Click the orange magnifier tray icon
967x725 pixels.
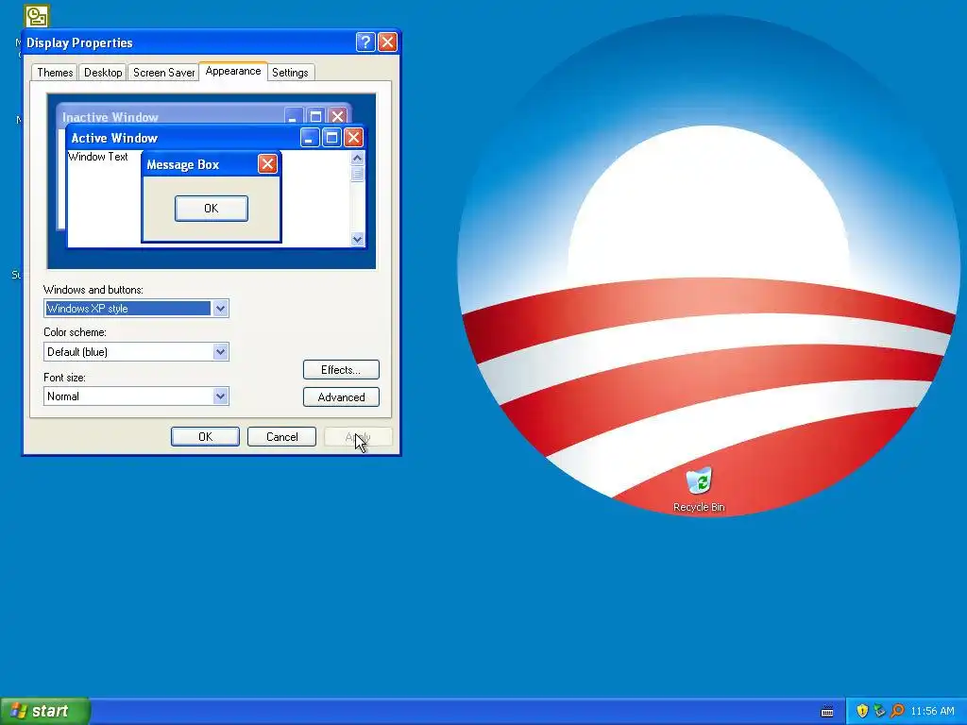click(x=897, y=711)
